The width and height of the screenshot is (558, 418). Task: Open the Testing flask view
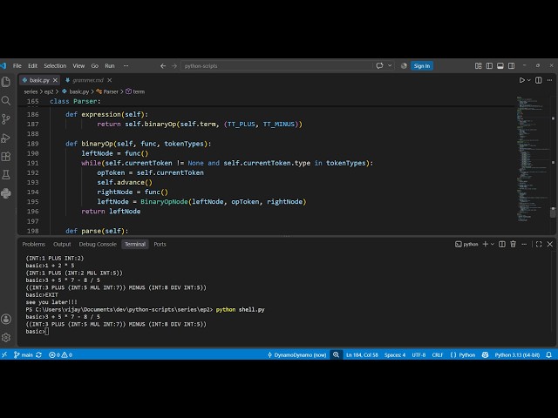(x=6, y=174)
